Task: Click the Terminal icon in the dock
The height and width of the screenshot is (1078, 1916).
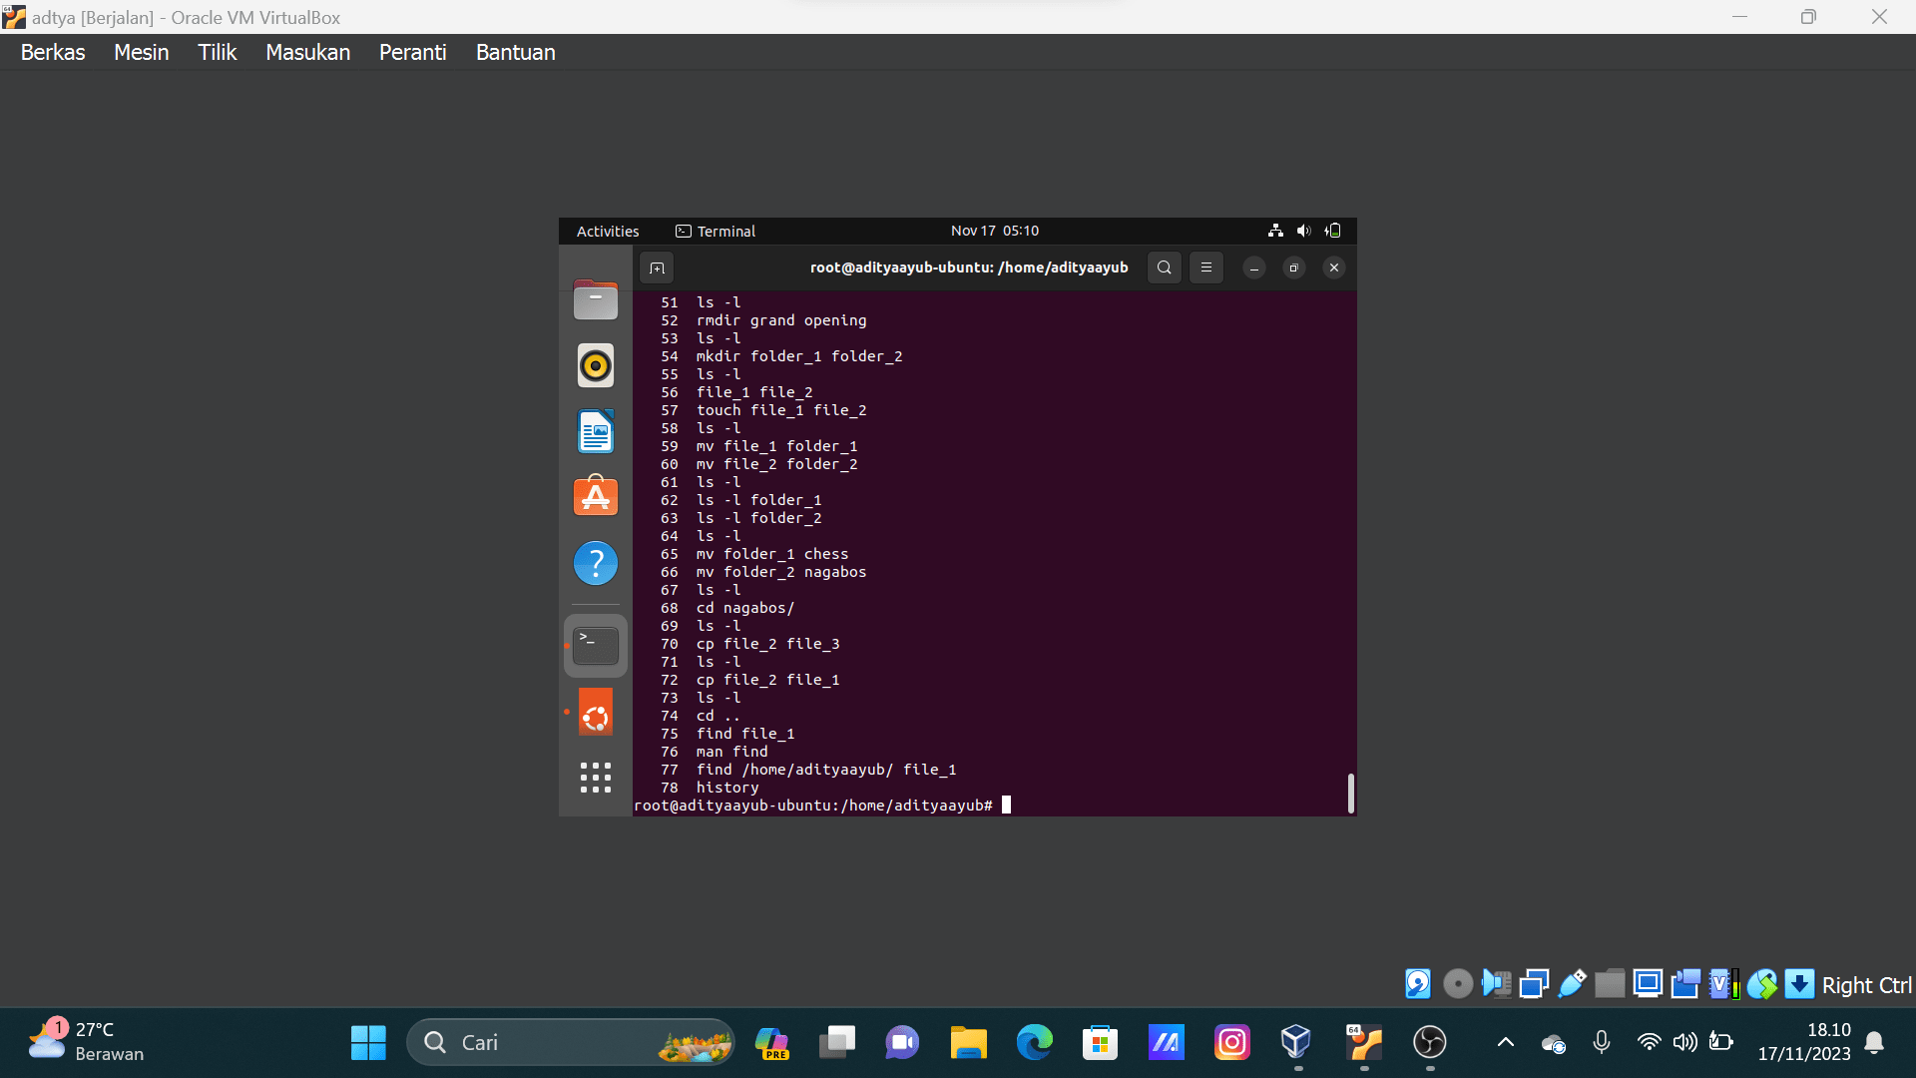Action: click(596, 646)
